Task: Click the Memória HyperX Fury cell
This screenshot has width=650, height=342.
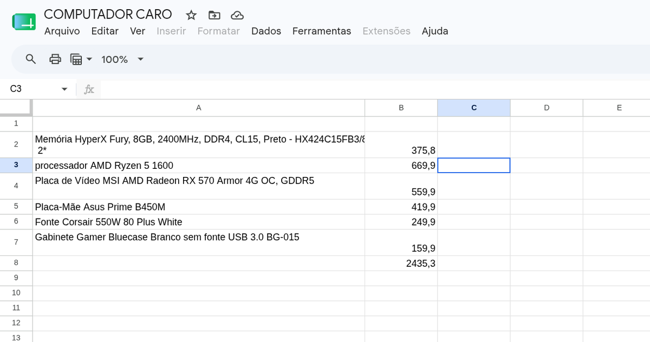Action: point(199,144)
